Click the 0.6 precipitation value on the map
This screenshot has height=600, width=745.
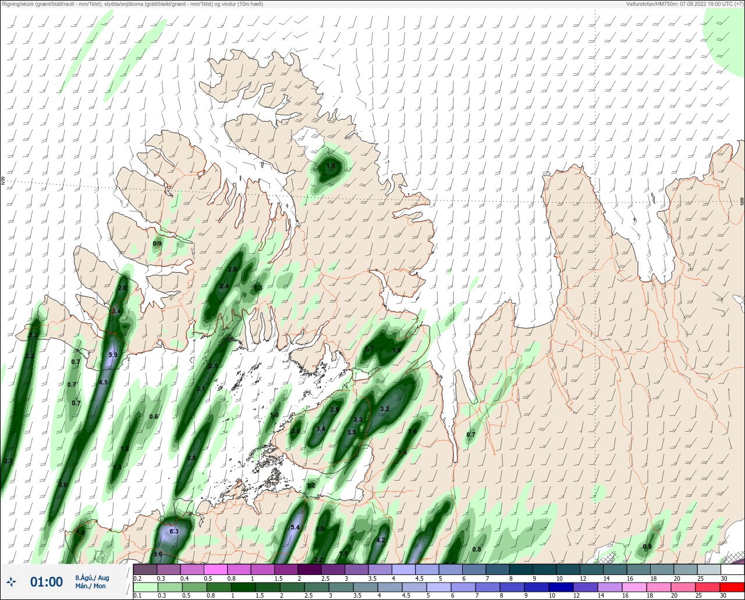(x=154, y=417)
